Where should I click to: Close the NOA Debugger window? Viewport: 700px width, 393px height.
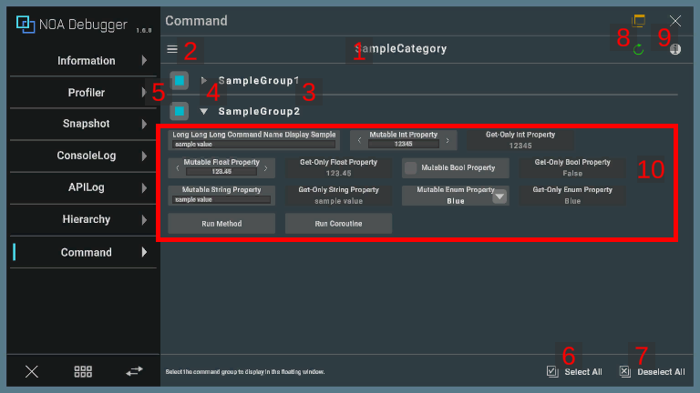tap(675, 21)
